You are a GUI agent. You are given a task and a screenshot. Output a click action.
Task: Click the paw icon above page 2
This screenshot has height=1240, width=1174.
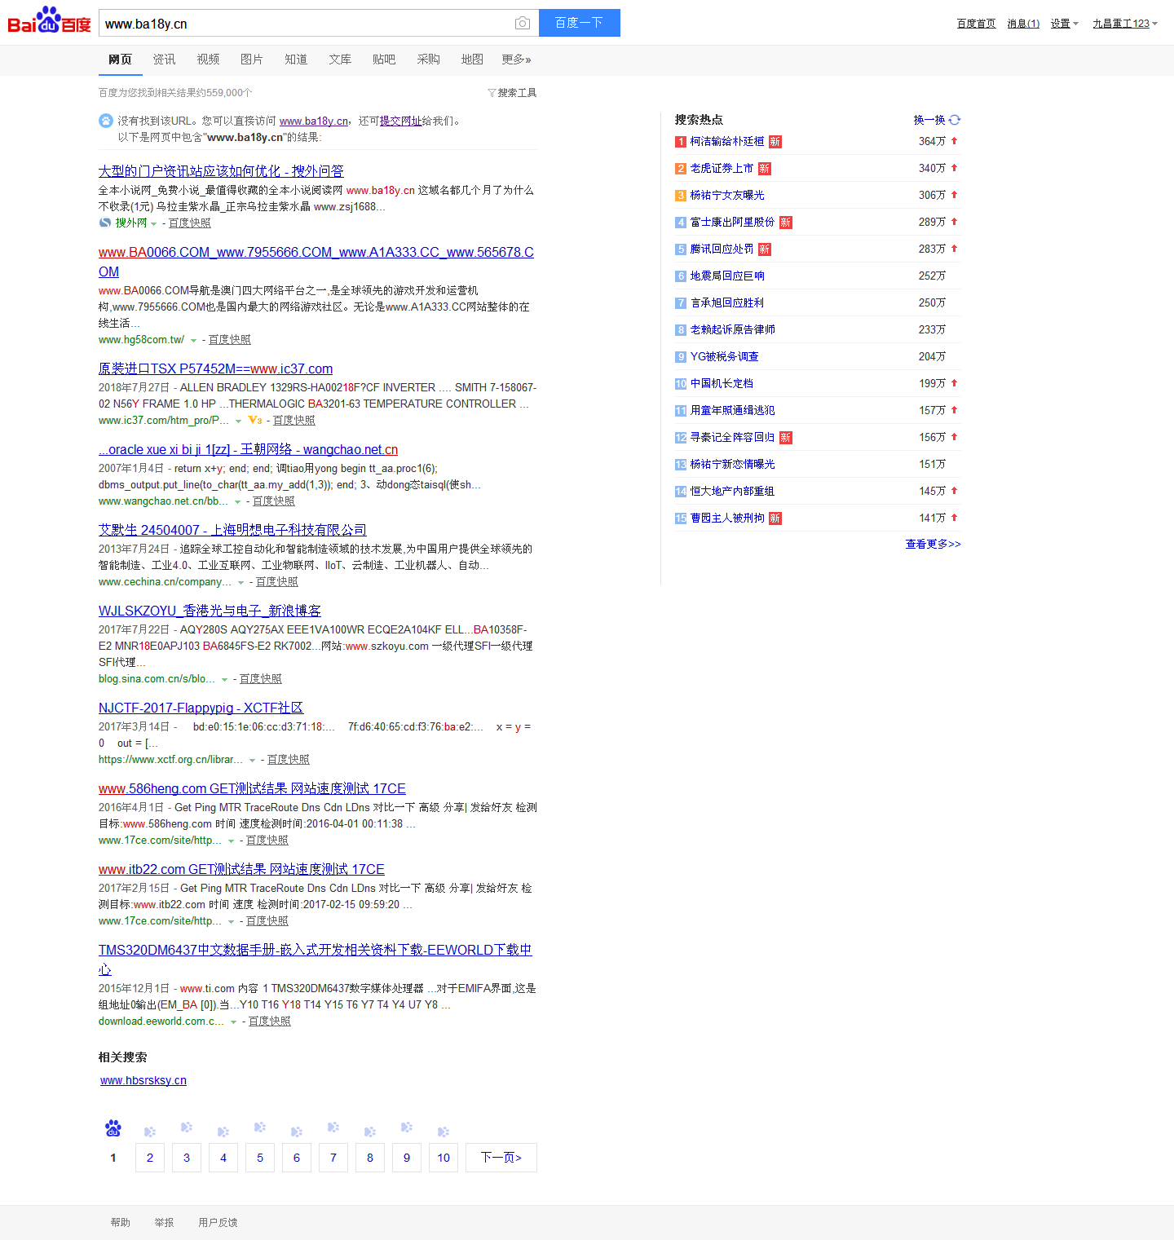150,1132
